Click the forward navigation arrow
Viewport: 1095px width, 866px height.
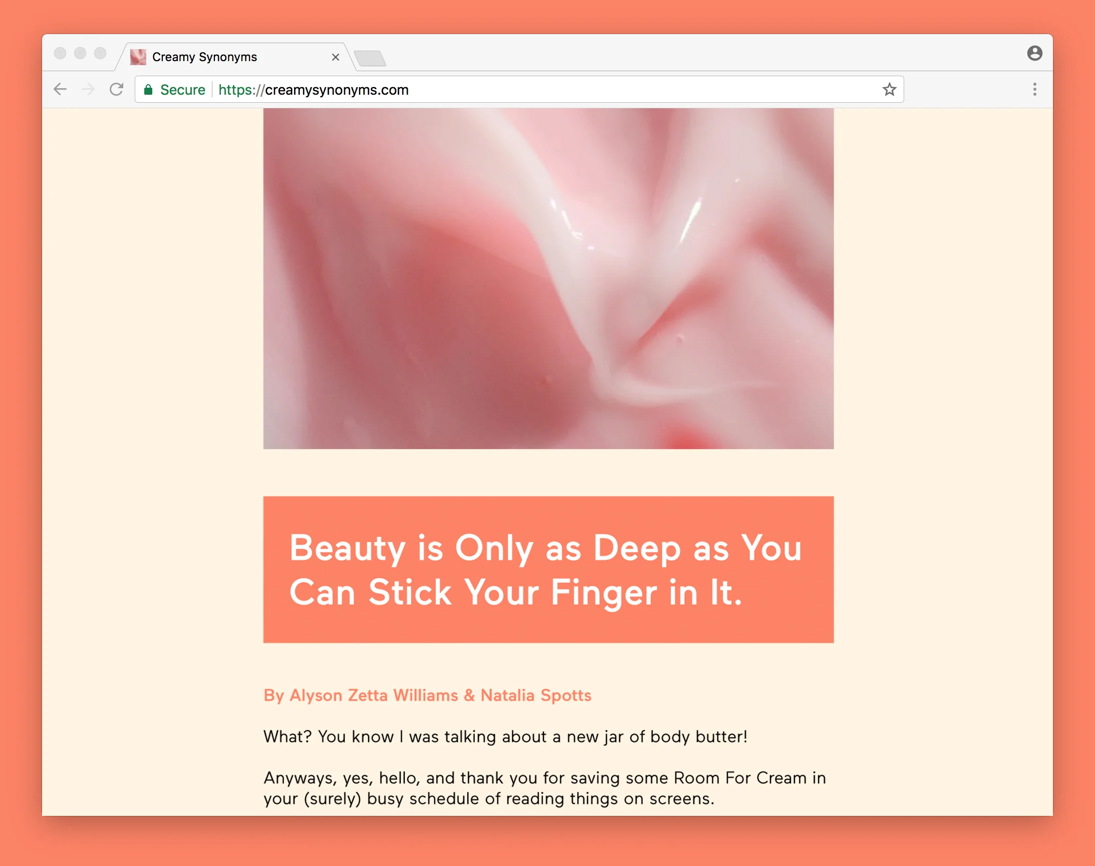pos(88,89)
